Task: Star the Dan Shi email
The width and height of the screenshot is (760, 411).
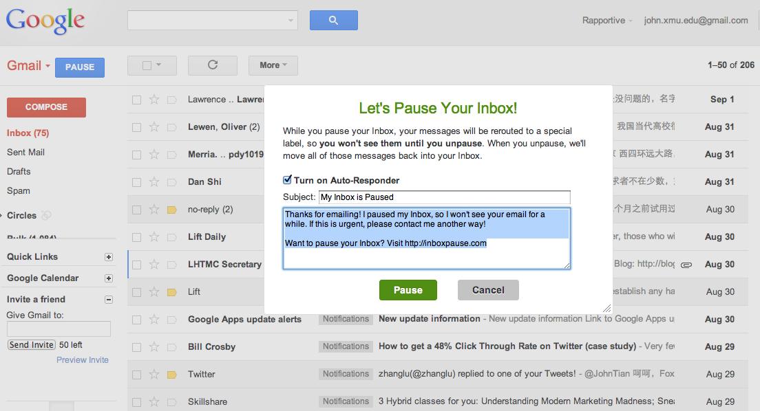Action: point(154,181)
